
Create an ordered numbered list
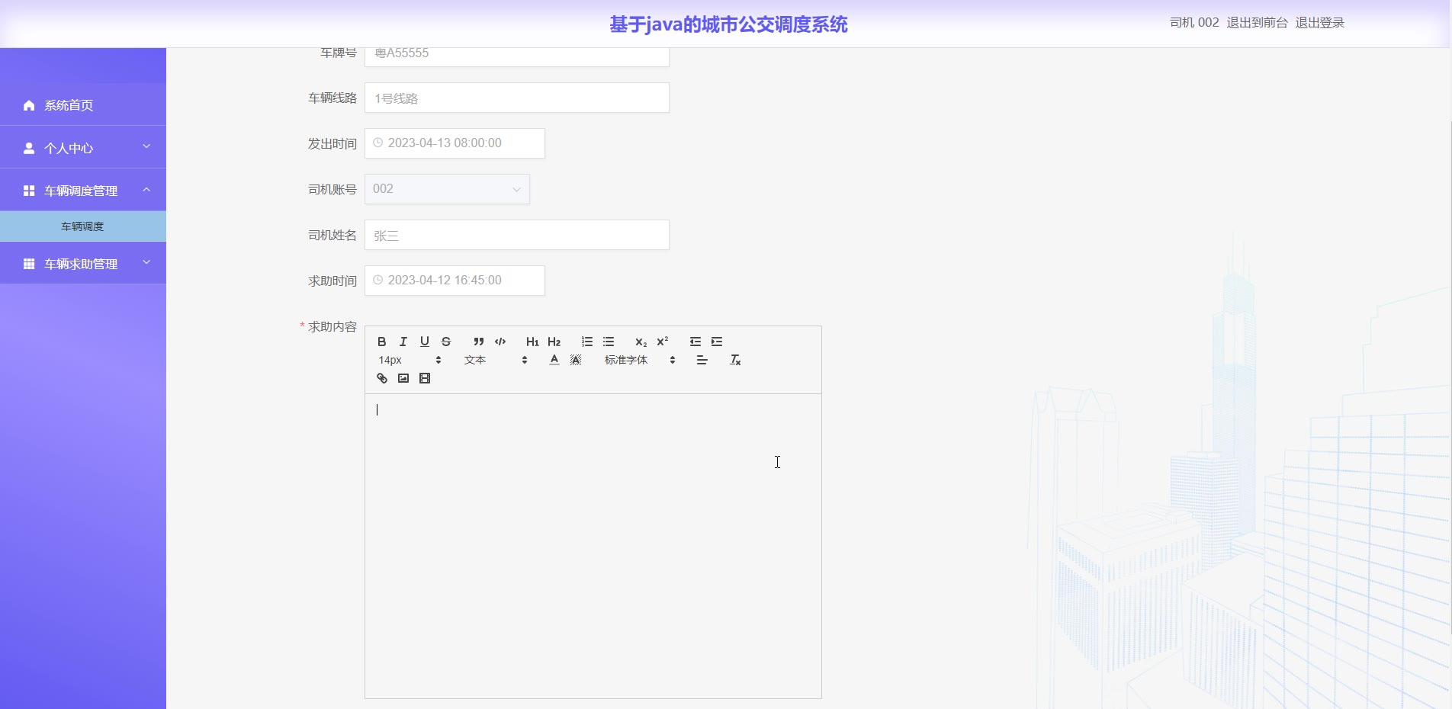[x=587, y=342]
